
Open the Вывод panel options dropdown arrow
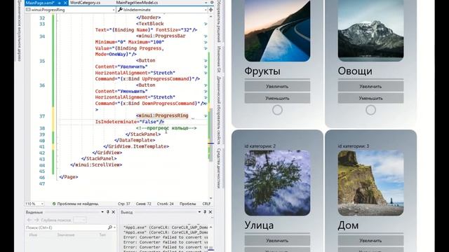click(199, 212)
